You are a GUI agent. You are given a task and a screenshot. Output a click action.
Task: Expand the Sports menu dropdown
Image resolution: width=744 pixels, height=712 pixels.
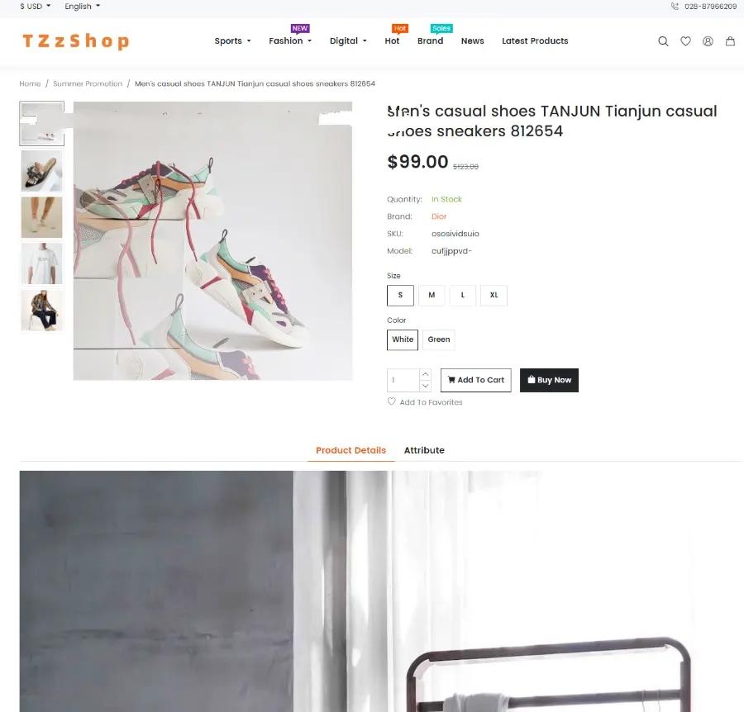coord(232,40)
